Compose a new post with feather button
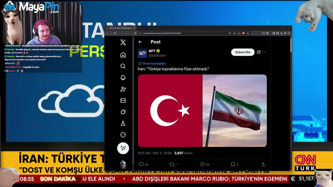This screenshot has width=333, height=187. [123, 148]
